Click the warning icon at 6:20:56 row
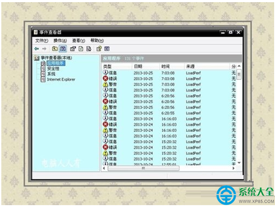Image resolution: width=275 pixels, height=206 pixels. tap(105, 107)
